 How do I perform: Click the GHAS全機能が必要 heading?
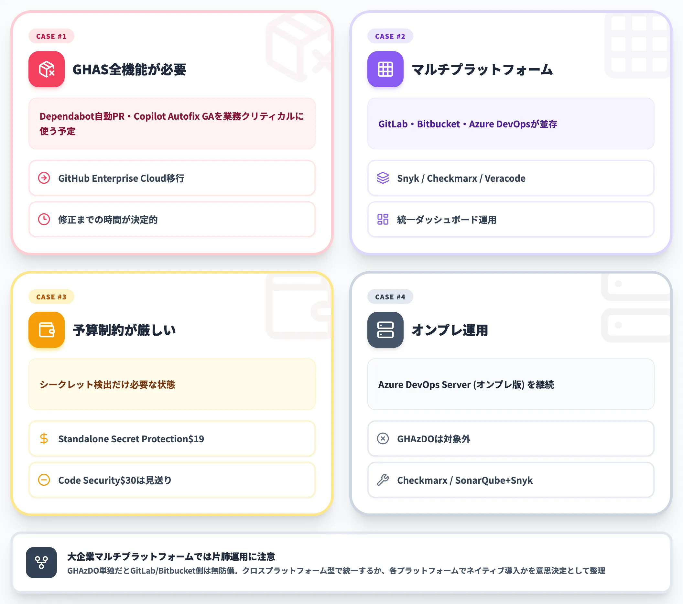[x=129, y=70]
